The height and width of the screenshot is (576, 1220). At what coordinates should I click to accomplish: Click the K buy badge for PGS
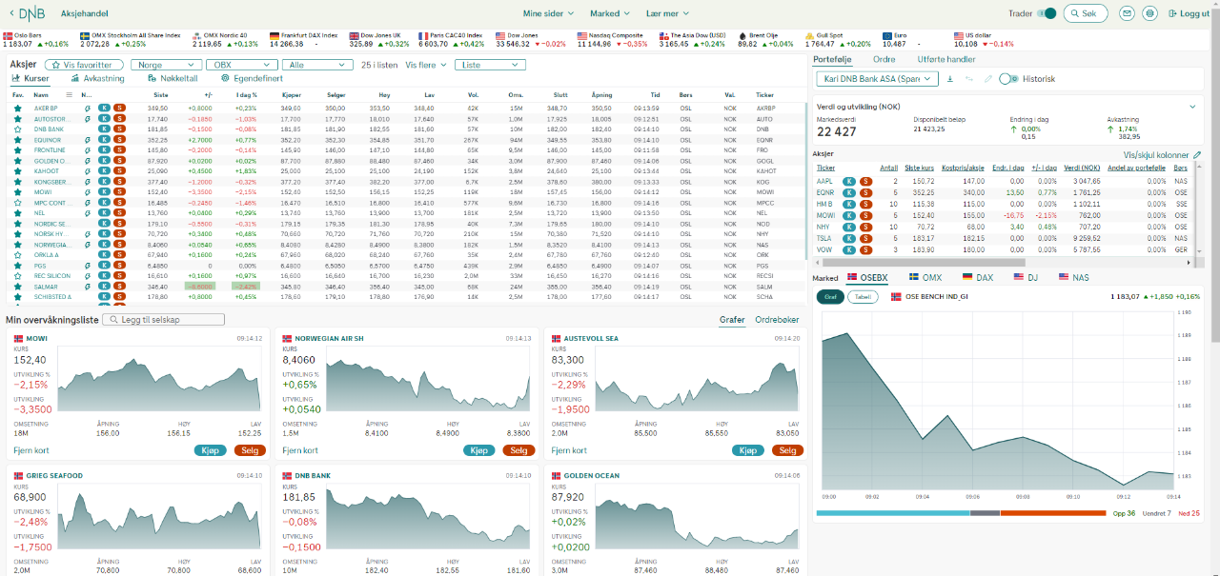click(104, 266)
